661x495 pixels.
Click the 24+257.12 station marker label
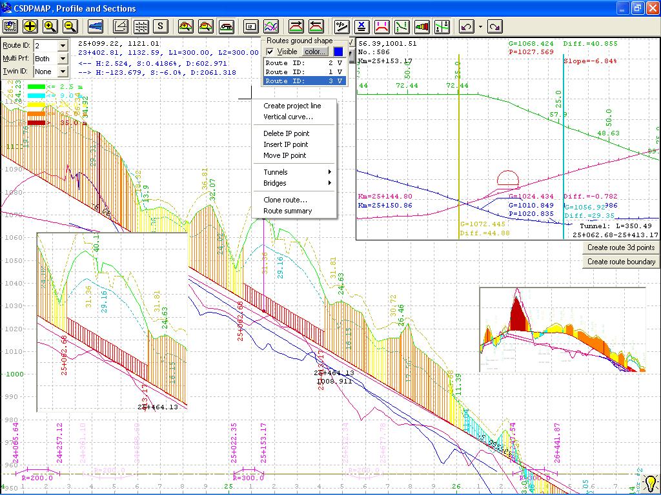(59, 443)
